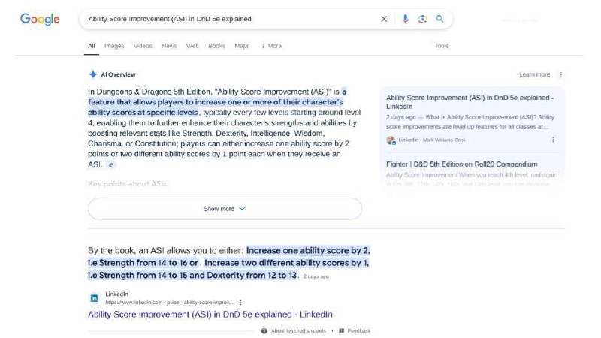The image size is (601, 338).
Task: Click the LinkedIn favicon in featured snippet
Action: pyautogui.click(x=94, y=298)
